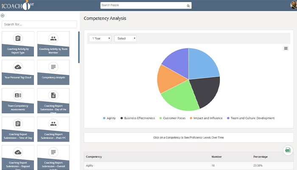Click the sidebar 'Search for...' input field
Screen dimensions: 297x170
pos(39,24)
